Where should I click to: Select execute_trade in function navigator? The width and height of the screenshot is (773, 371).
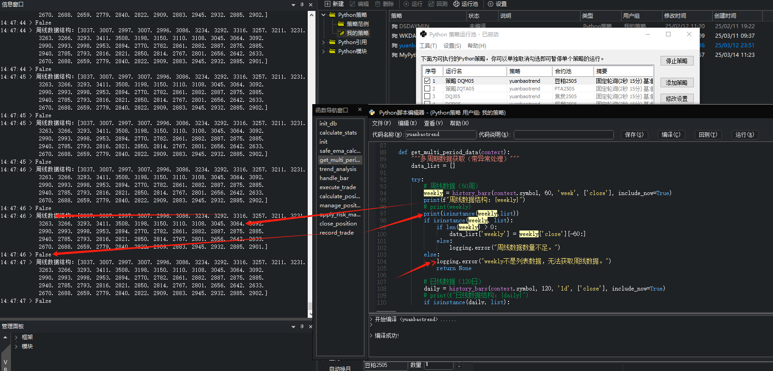click(338, 187)
